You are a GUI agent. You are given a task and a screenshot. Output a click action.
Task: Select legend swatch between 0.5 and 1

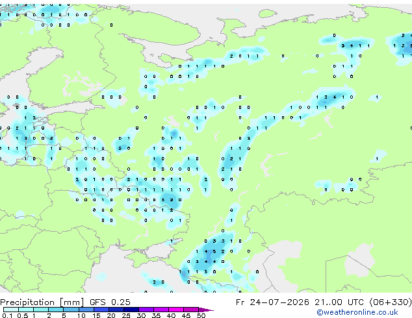click(x=26, y=310)
